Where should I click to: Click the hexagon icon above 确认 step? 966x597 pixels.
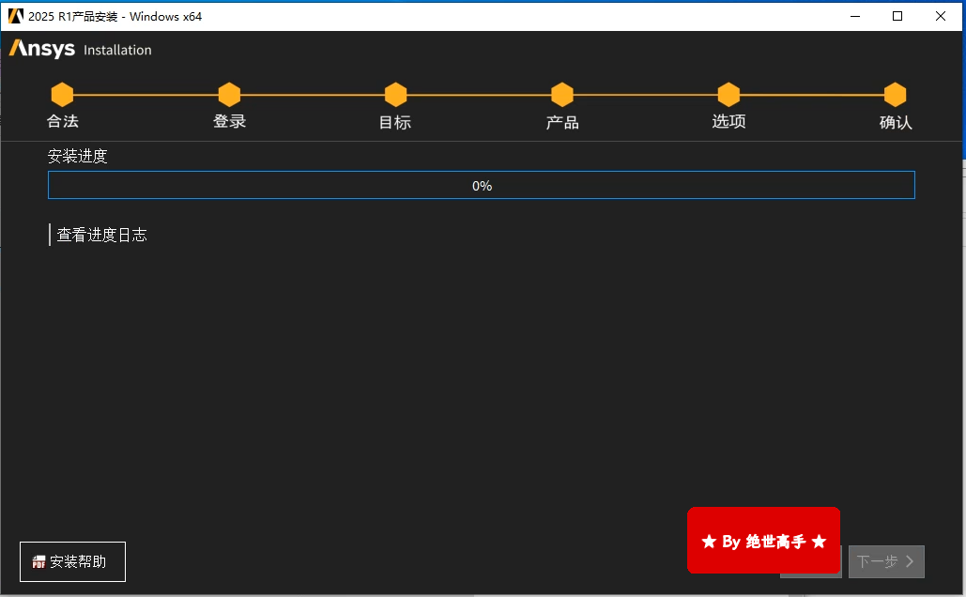tap(896, 95)
